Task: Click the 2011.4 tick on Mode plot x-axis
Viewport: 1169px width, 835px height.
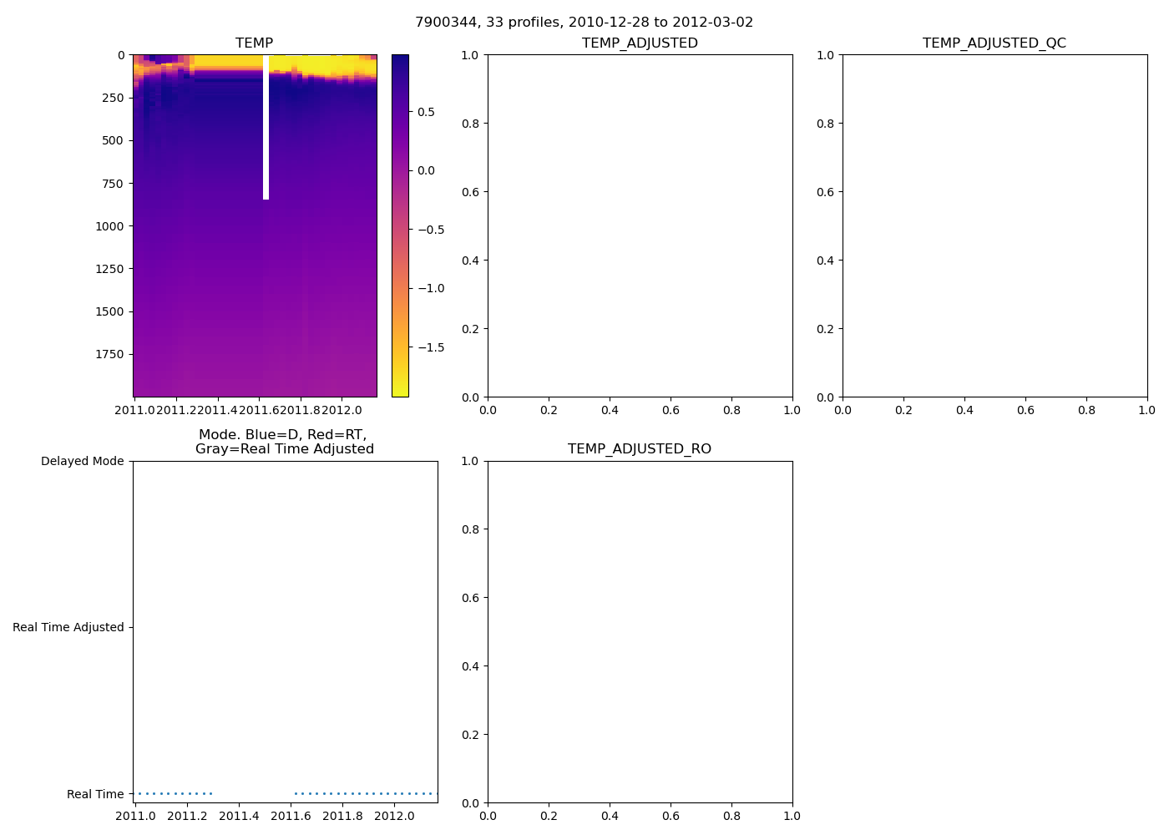Action: tap(239, 816)
